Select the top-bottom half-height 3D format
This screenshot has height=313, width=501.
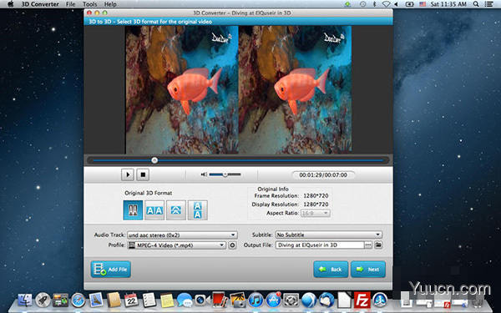(x=176, y=210)
